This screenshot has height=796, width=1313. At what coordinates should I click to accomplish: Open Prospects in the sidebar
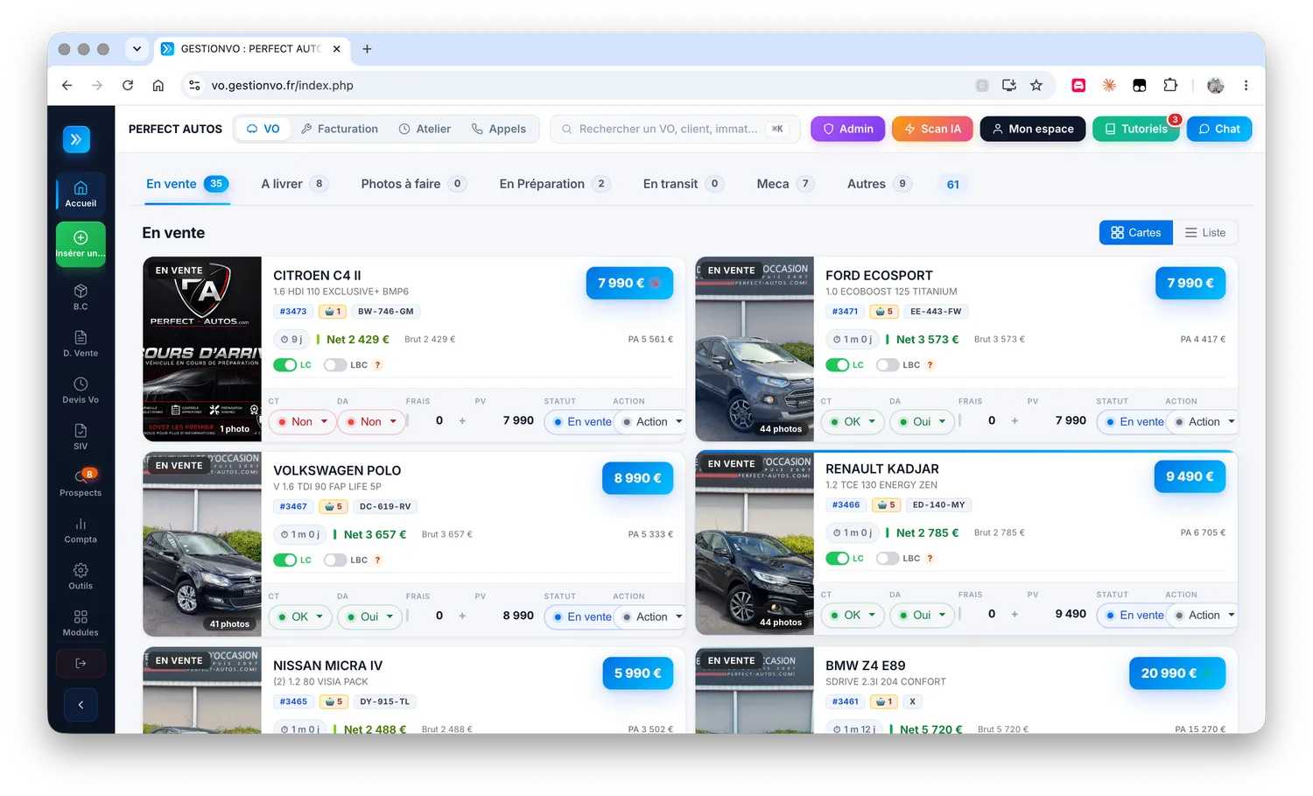(81, 483)
